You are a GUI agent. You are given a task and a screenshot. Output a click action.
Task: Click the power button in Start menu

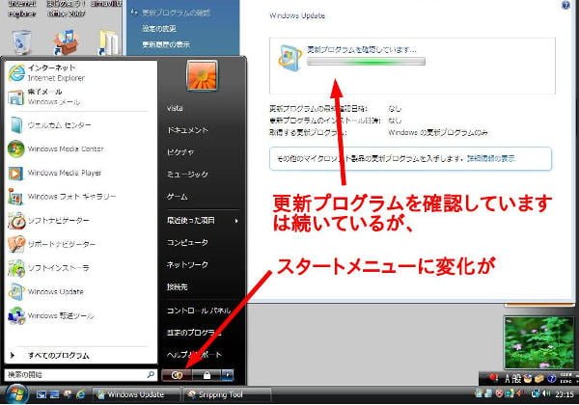click(x=177, y=373)
